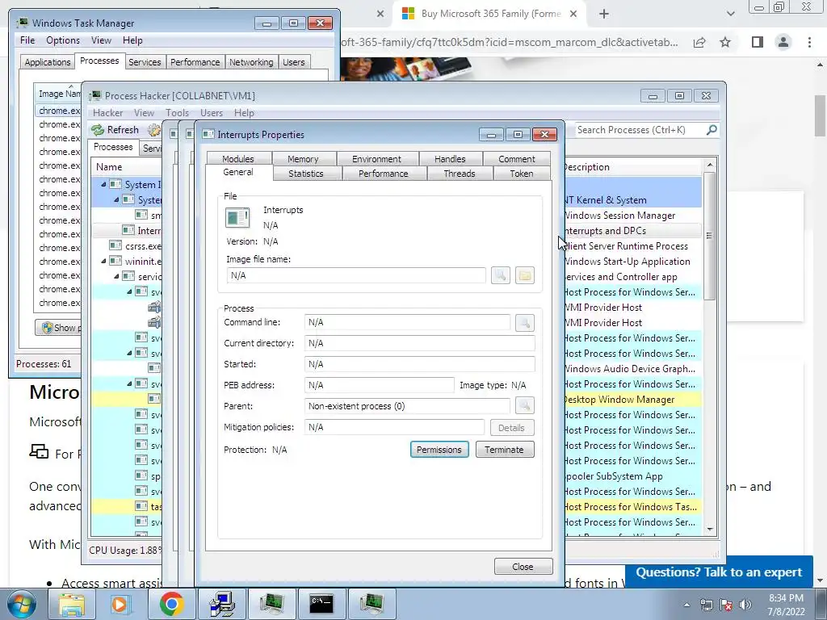
Task: Click the Interrupts file icon in File group
Action: click(x=237, y=217)
